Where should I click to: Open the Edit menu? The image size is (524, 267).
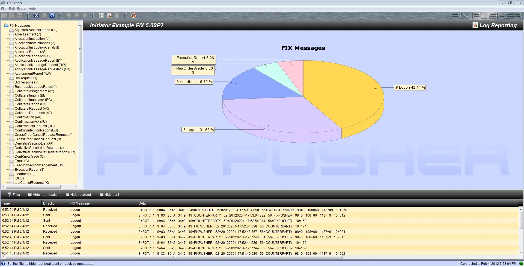point(12,9)
